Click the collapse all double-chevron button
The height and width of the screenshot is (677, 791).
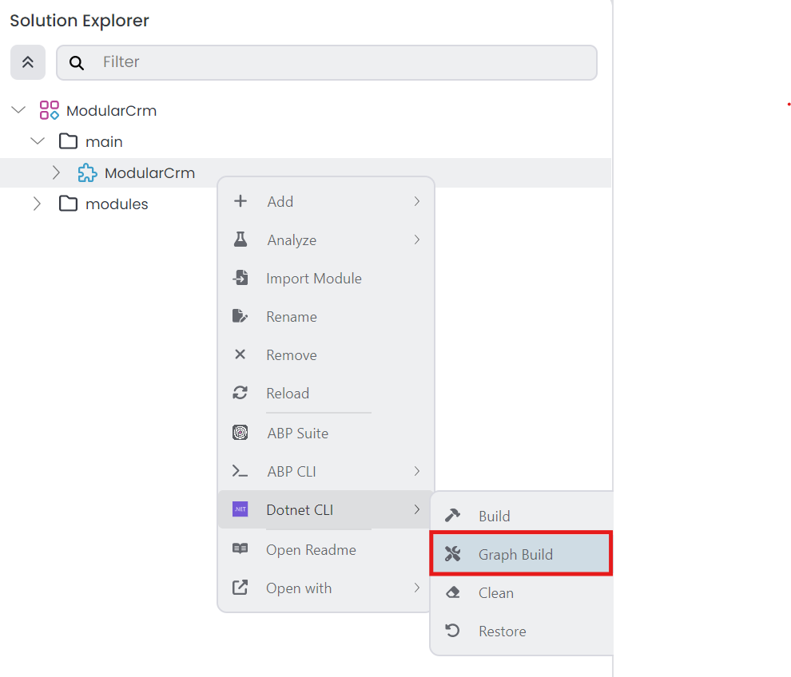(28, 62)
